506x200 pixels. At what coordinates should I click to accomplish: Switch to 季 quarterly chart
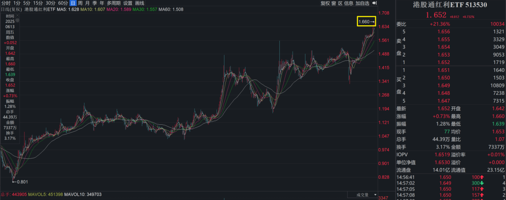coord(95,3)
